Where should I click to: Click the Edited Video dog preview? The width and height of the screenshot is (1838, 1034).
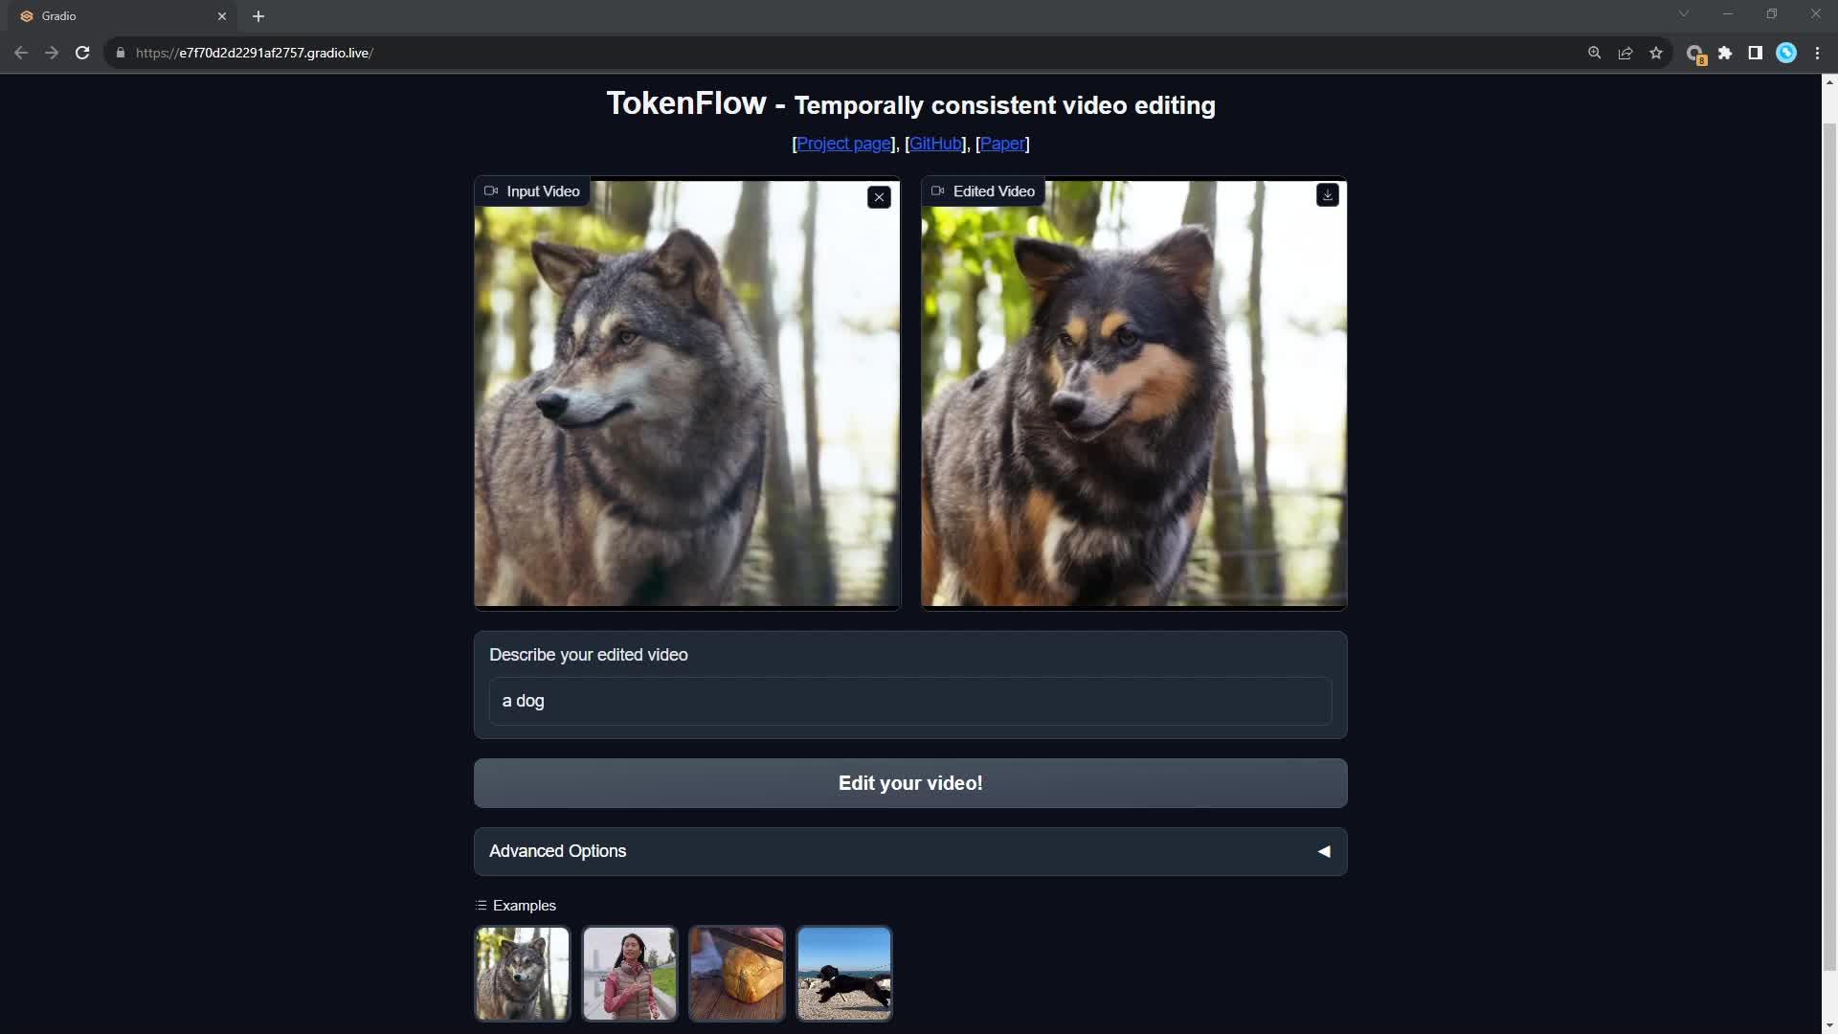coord(1133,393)
